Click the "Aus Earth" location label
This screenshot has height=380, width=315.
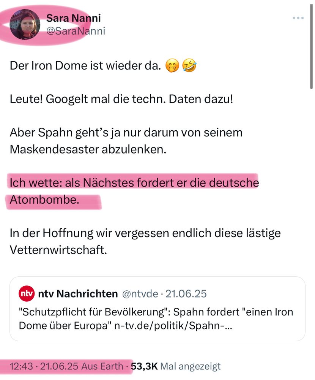pos(102,366)
